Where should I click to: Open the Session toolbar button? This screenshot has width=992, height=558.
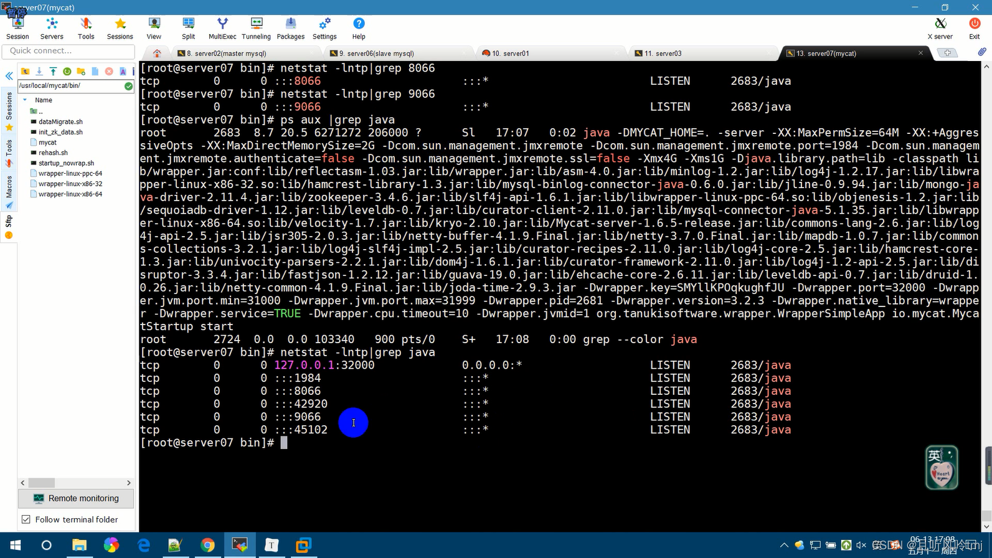(17, 29)
